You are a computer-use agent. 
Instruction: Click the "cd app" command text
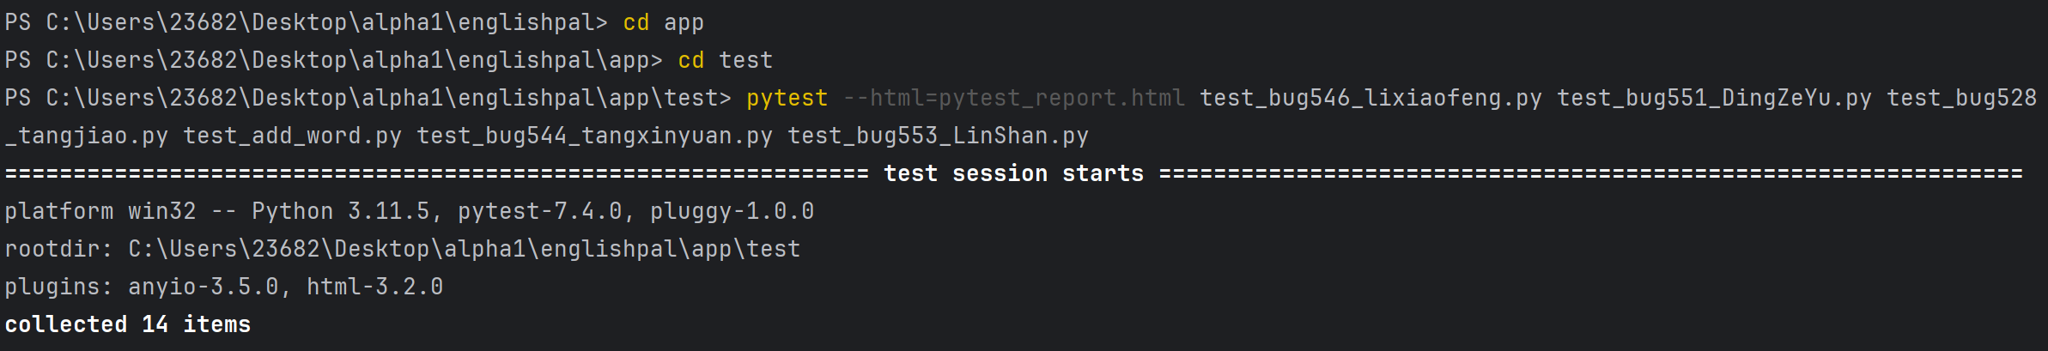(663, 22)
